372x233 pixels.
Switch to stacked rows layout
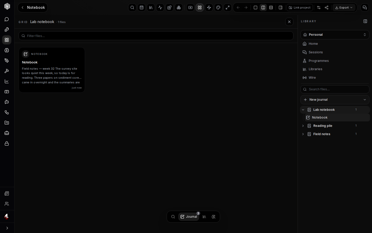271,8
